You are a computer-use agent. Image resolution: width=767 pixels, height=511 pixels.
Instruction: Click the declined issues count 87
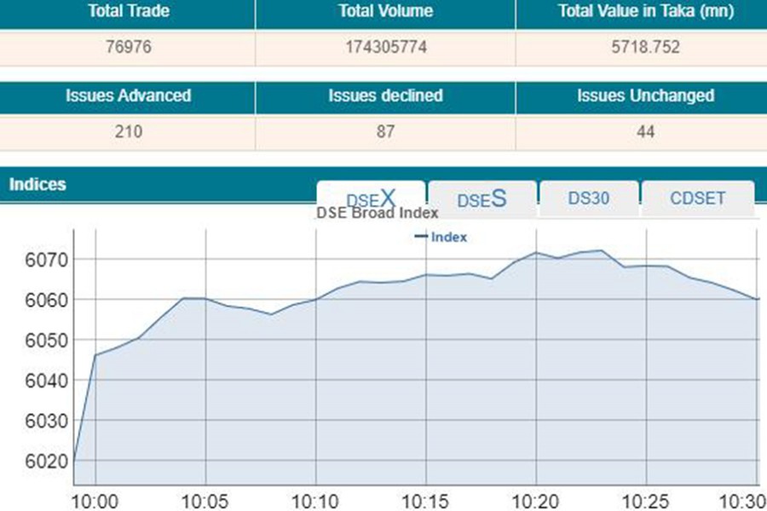[x=385, y=132]
